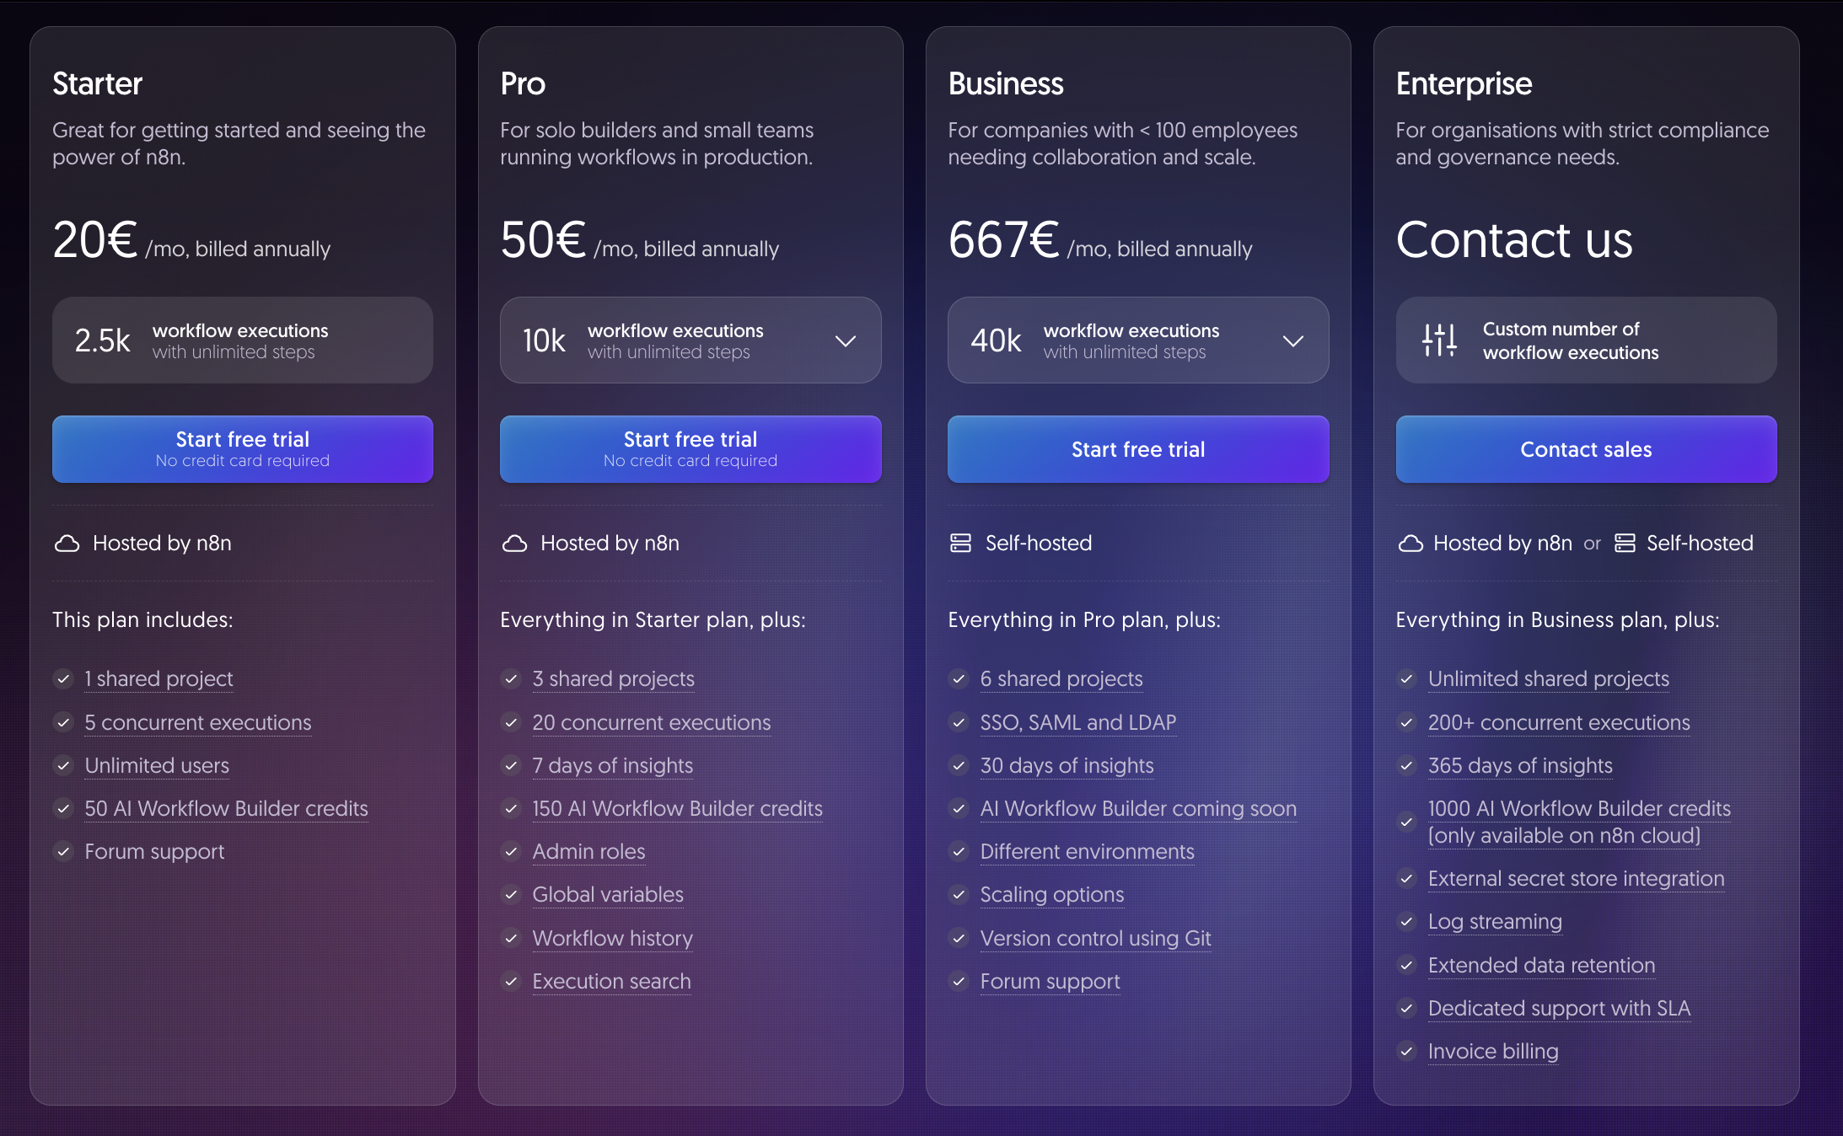The height and width of the screenshot is (1136, 1843).
Task: Open the 365 days of insights link
Action: [x=1519, y=766]
